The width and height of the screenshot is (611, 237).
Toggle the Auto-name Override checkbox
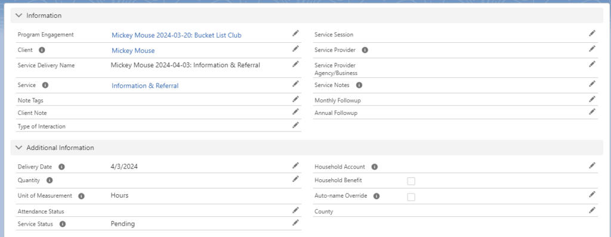[411, 197]
